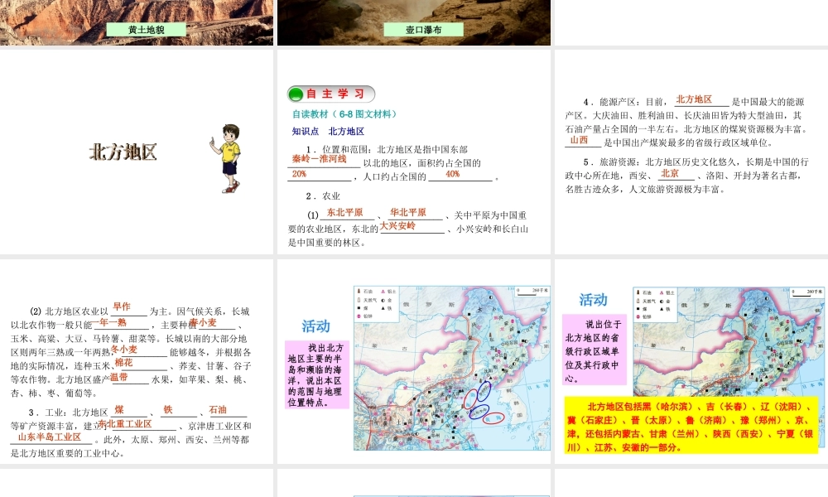Click the map on the 说出位于北方地区 activity slide
828x497 pixels.
(728, 342)
